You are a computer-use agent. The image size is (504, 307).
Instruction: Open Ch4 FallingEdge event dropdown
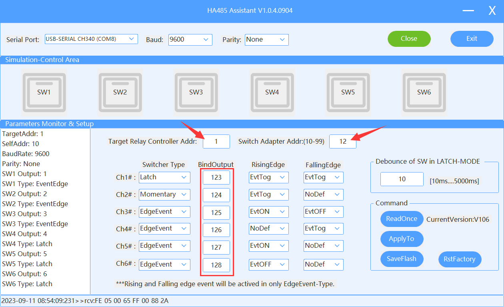click(x=323, y=229)
